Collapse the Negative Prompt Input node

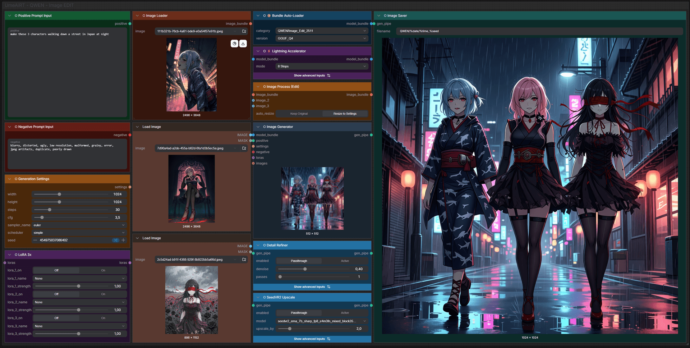(10, 127)
